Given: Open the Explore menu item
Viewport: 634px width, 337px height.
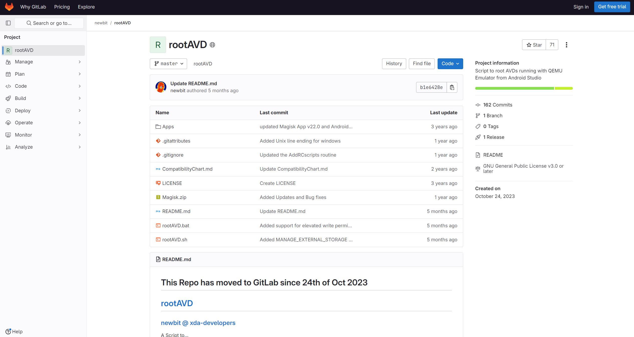Looking at the screenshot, I should tap(86, 7).
